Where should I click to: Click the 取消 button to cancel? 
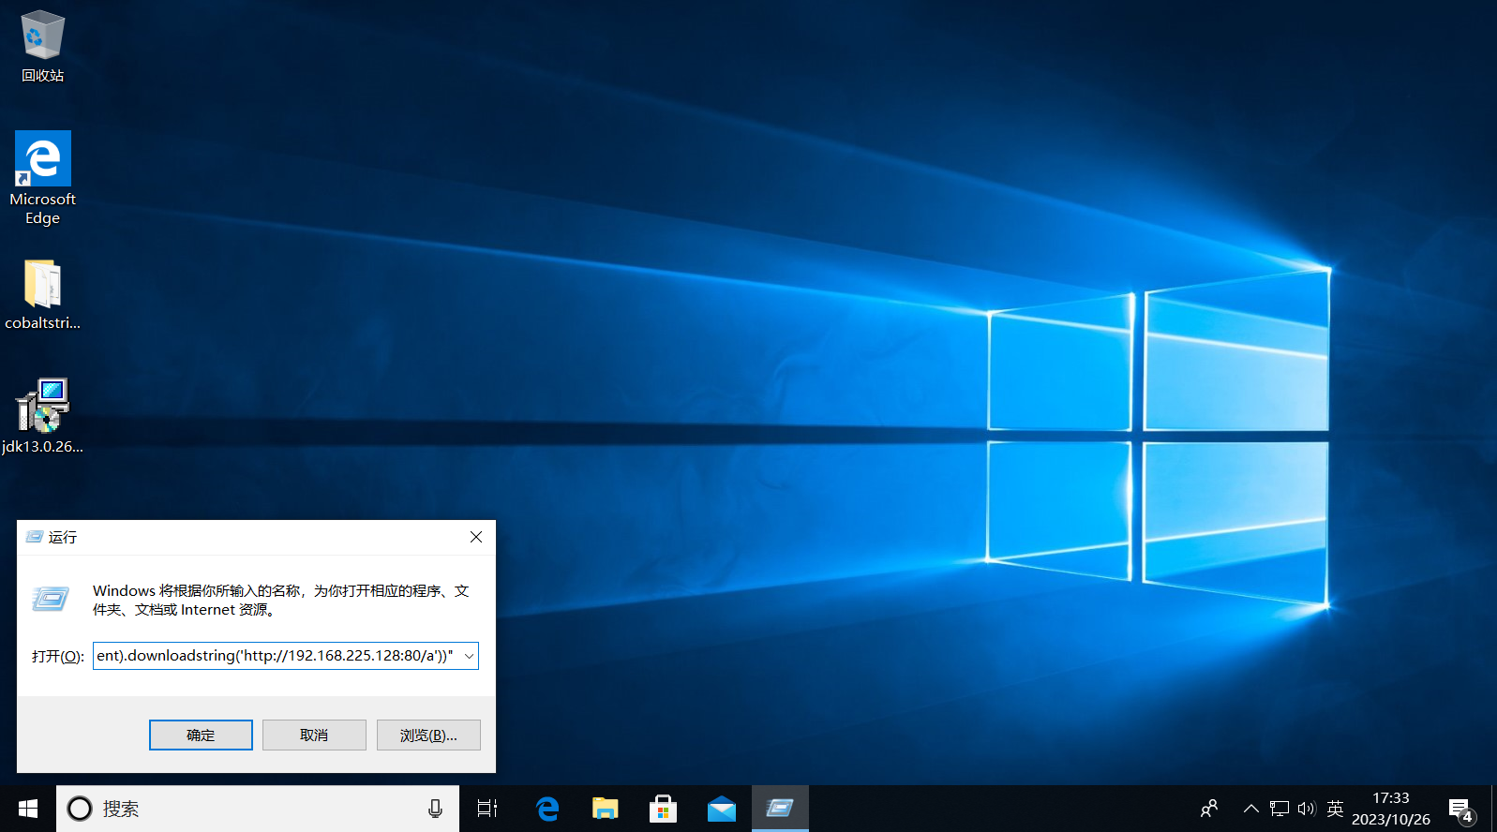(x=314, y=735)
